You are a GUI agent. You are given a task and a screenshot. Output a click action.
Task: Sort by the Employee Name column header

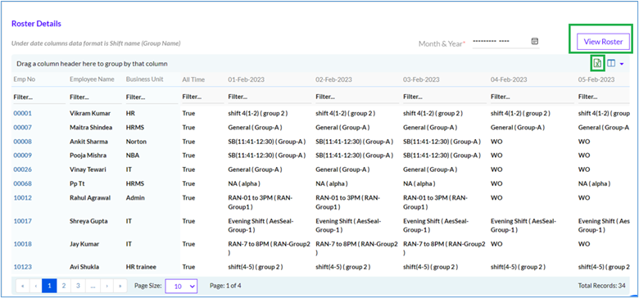tap(92, 79)
